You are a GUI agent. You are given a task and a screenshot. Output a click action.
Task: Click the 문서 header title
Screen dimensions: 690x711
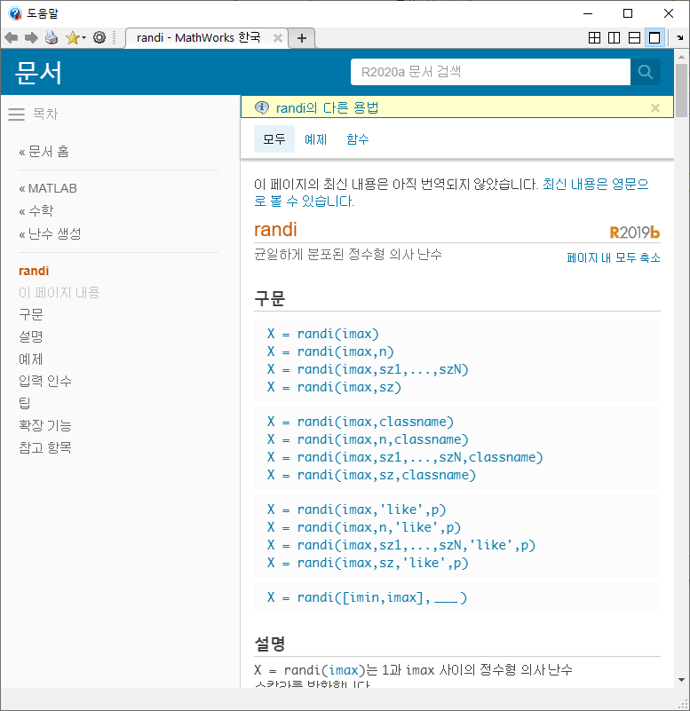[38, 73]
